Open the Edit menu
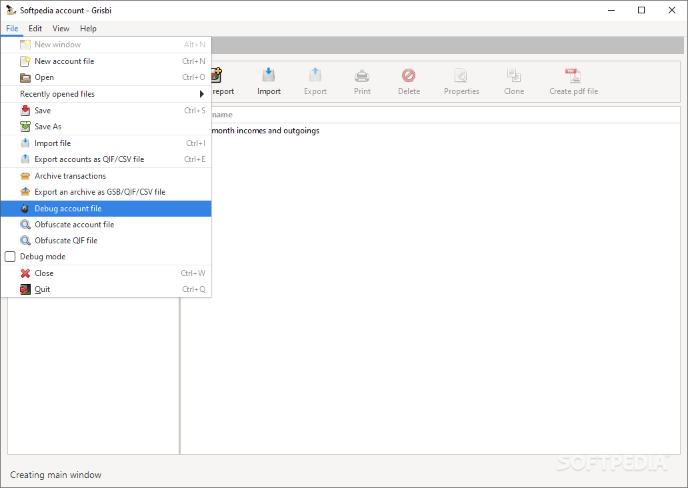The width and height of the screenshot is (688, 488). [x=35, y=29]
